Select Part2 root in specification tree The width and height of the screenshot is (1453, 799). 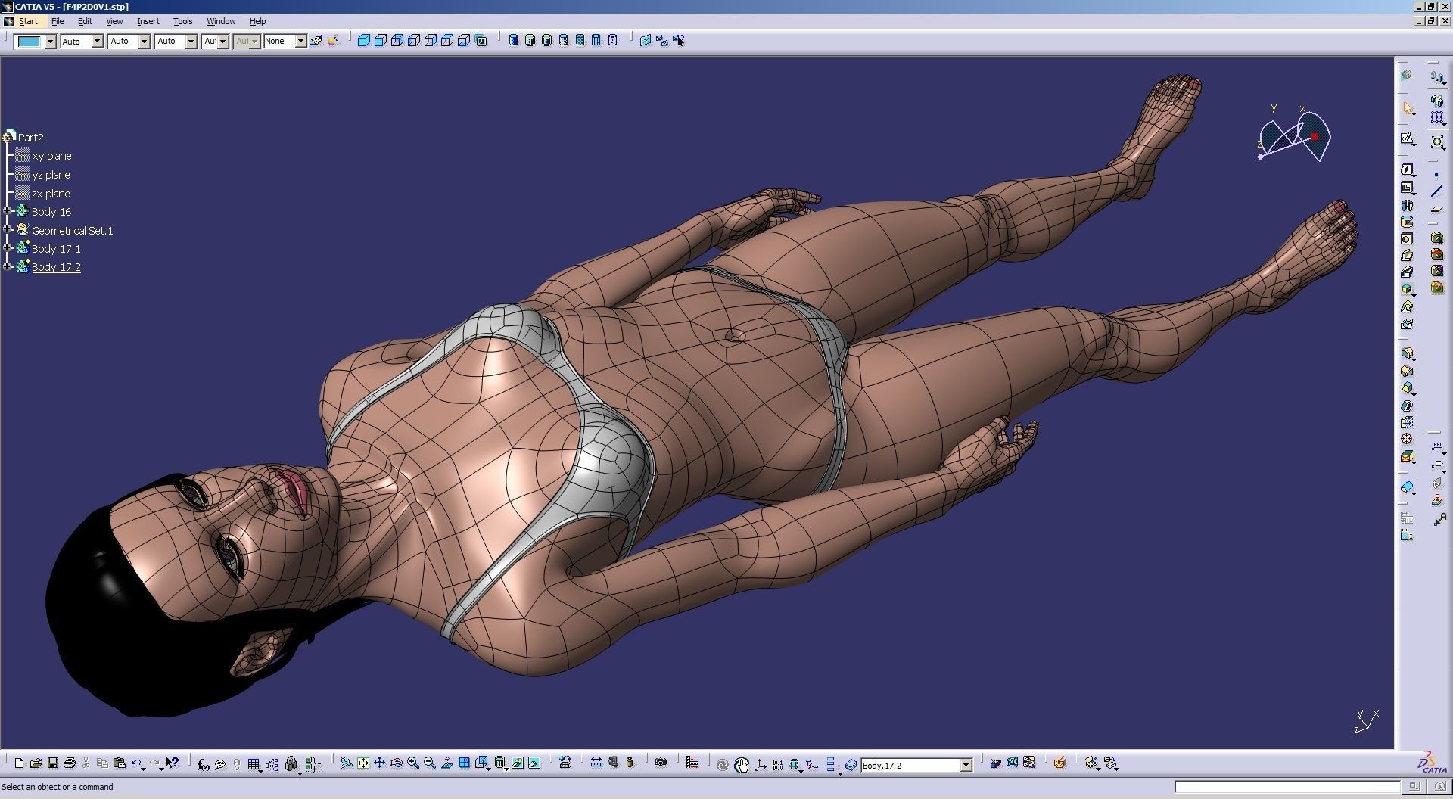31,137
